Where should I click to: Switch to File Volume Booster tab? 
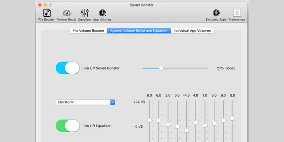[88, 31]
